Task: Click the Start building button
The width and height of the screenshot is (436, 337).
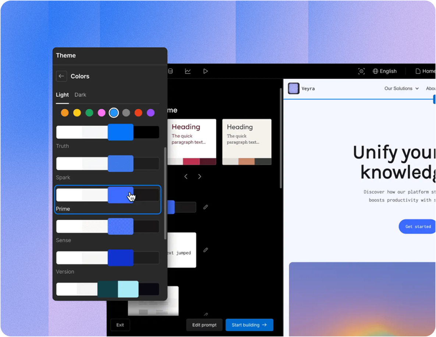Action: point(249,325)
